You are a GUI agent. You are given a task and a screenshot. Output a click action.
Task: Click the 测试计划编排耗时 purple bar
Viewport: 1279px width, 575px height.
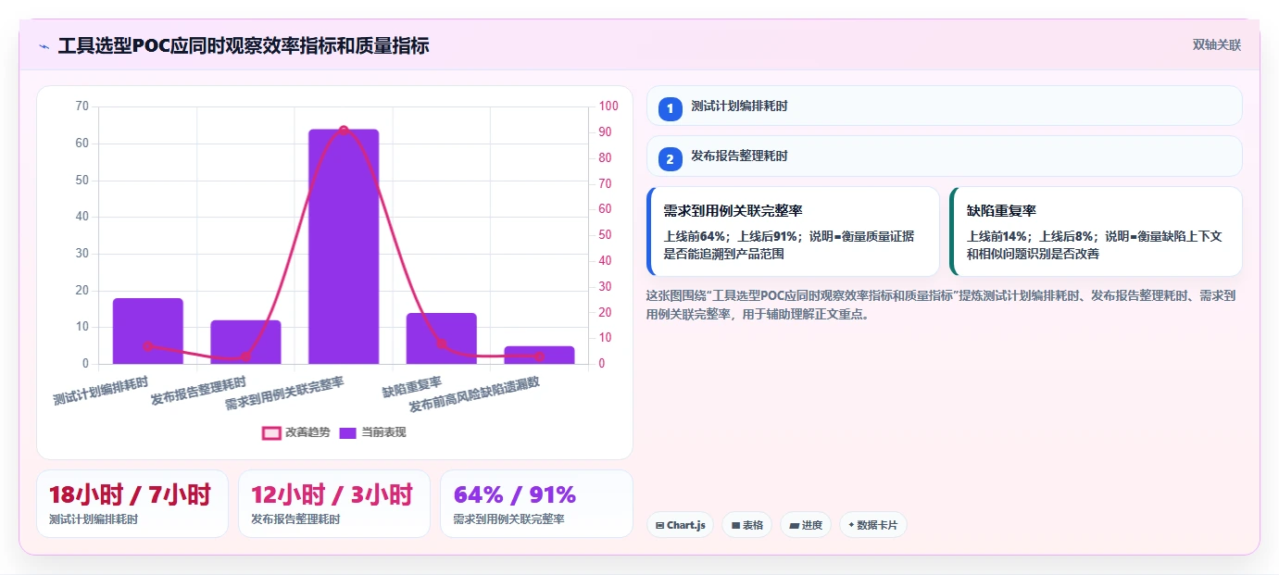[x=148, y=331]
